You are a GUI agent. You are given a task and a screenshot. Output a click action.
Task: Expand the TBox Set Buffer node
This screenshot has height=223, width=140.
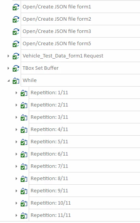click(x=8, y=68)
